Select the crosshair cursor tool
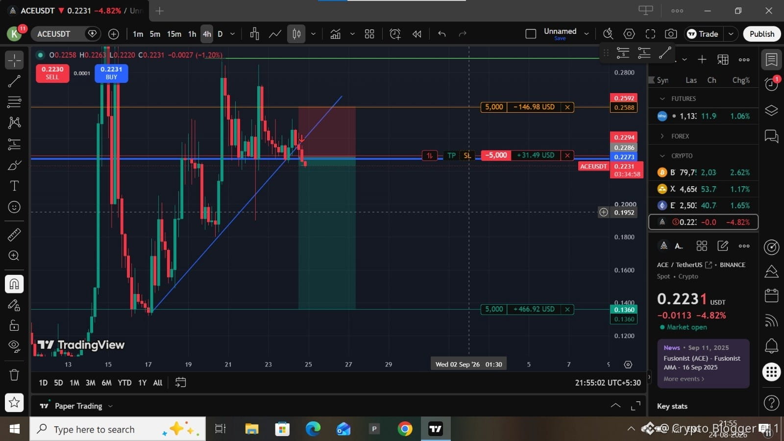Screen dimensions: 784x441 14,60
